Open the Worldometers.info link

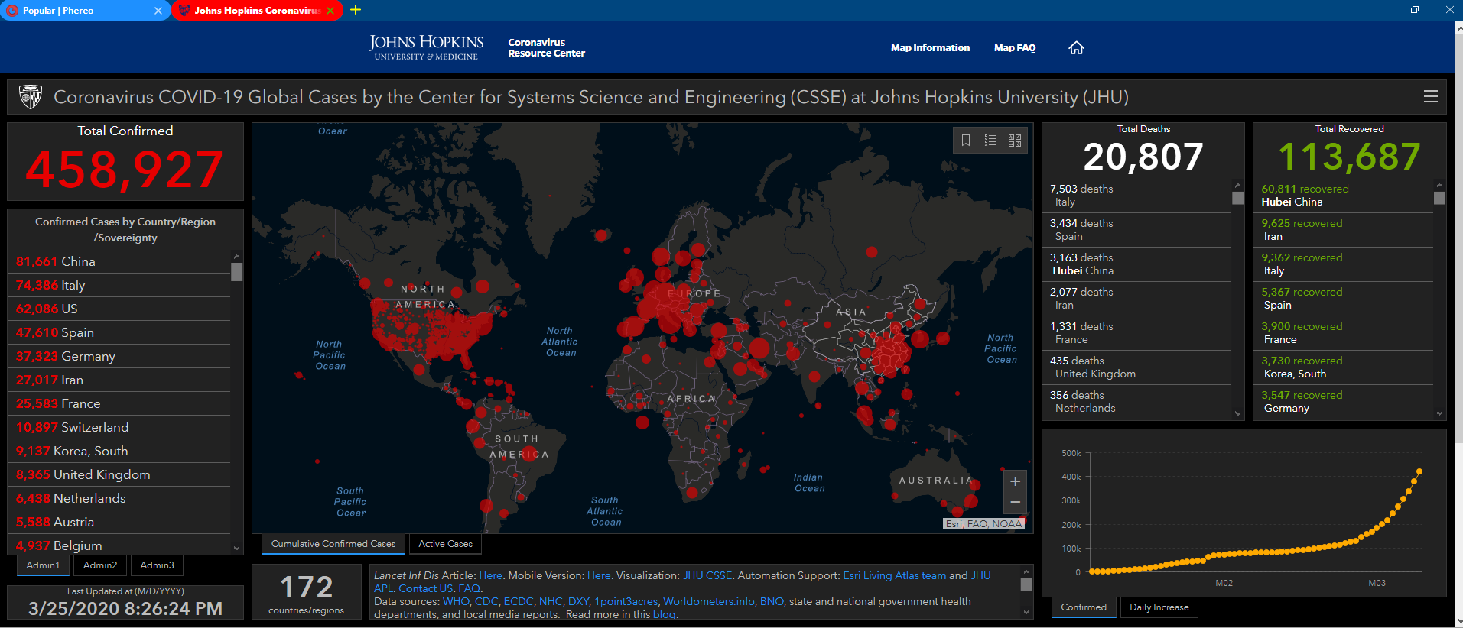[x=708, y=601]
